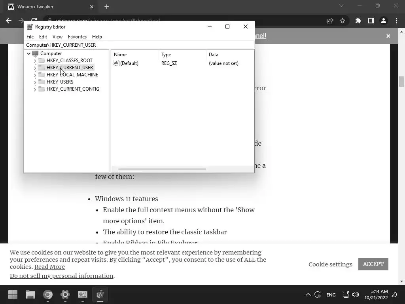Open the Favorites menu in Registry Editor
The image size is (405, 304).
pyautogui.click(x=77, y=37)
